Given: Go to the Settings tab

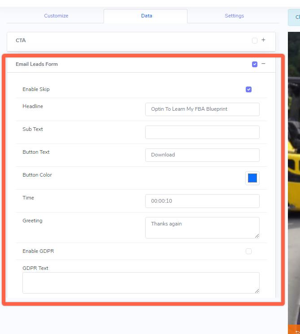Looking at the screenshot, I should point(234,16).
